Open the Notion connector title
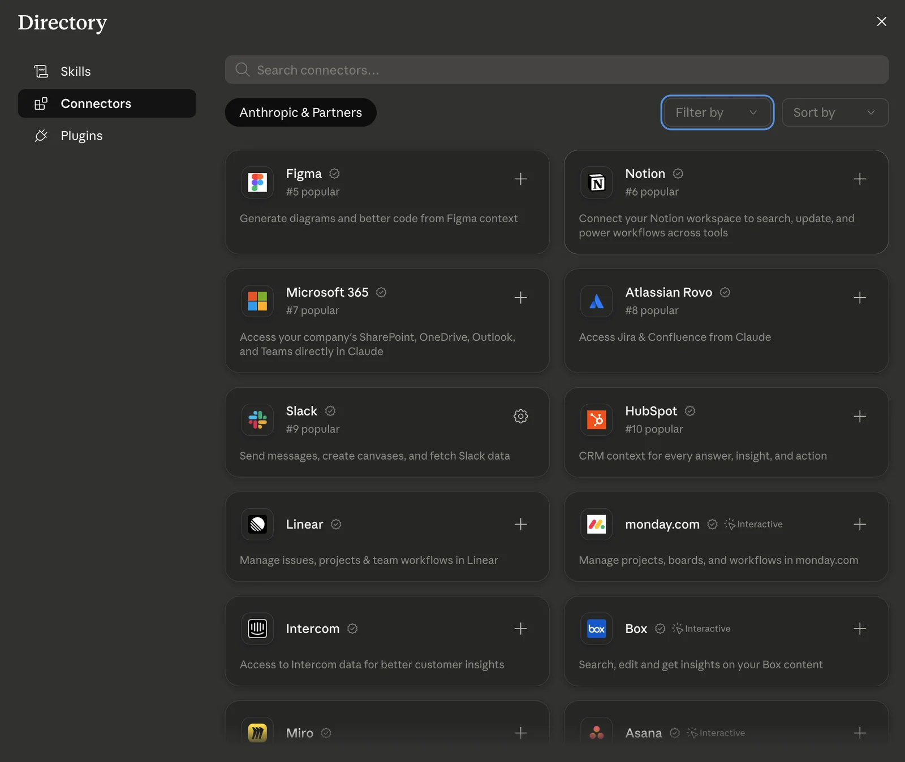The width and height of the screenshot is (905, 762). [645, 174]
